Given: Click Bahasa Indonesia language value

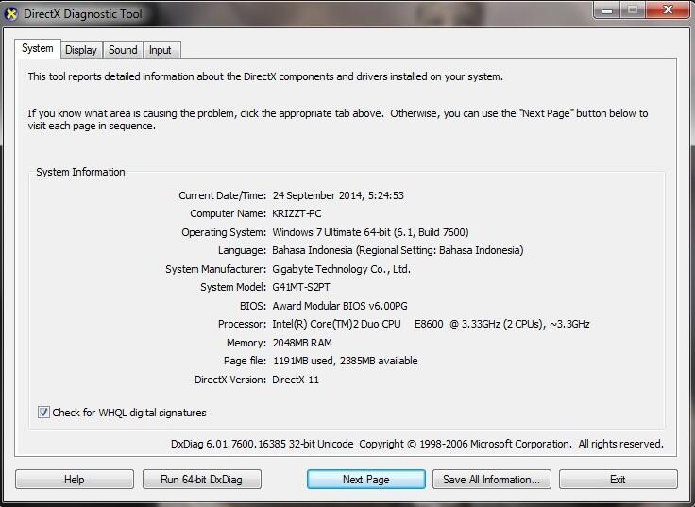Looking at the screenshot, I should (398, 250).
